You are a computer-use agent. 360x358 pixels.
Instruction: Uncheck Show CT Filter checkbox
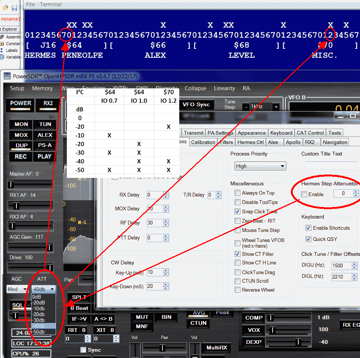point(238,254)
